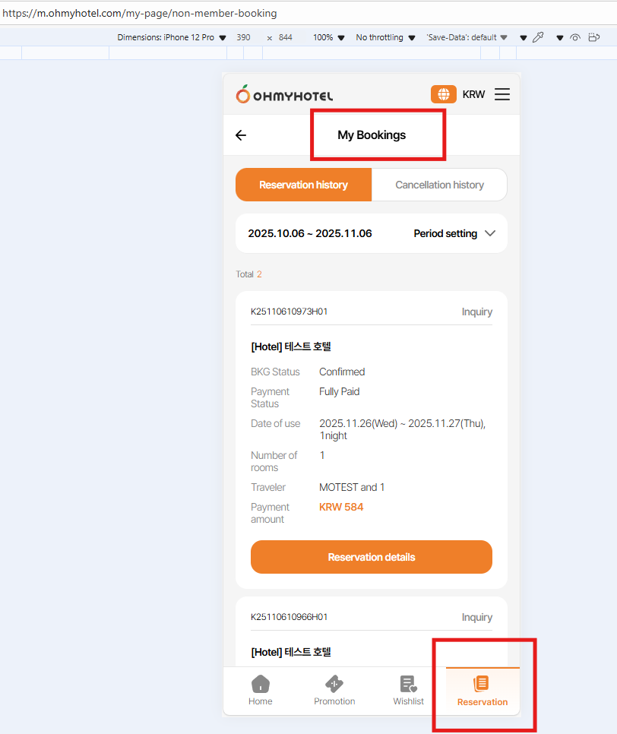Click the browser address bar URL
This screenshot has height=734, width=617.
141,13
